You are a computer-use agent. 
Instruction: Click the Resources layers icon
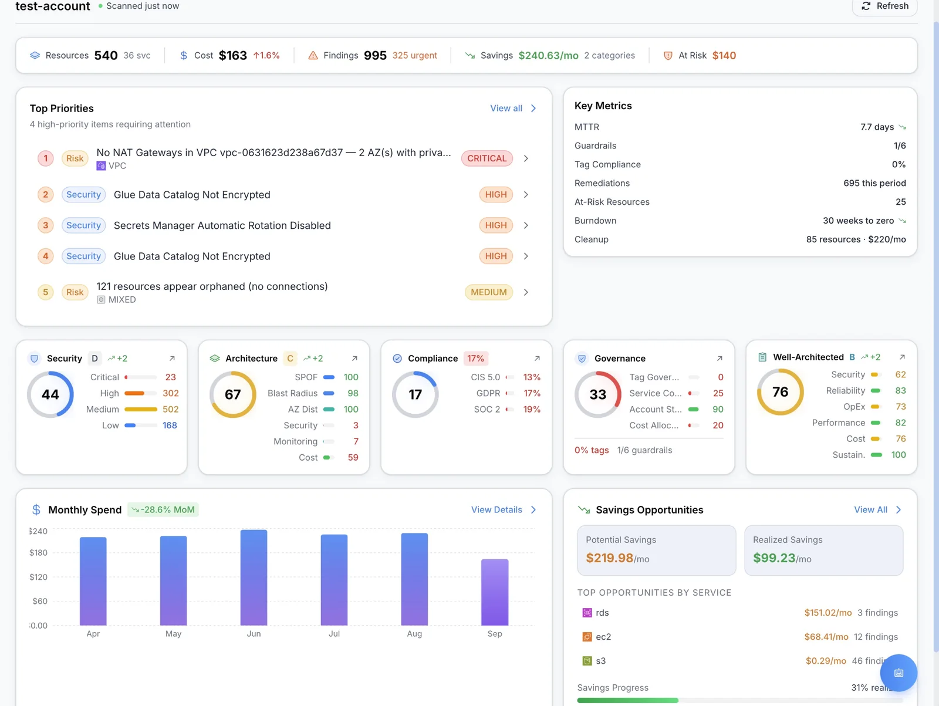[35, 55]
